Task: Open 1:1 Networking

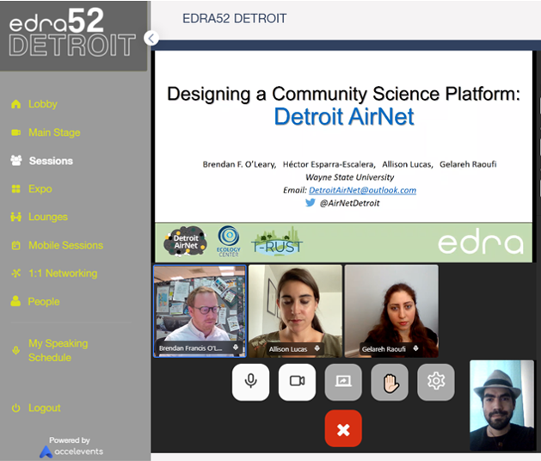Action: 63,274
